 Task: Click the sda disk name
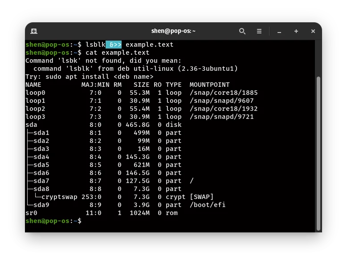coord(31,125)
